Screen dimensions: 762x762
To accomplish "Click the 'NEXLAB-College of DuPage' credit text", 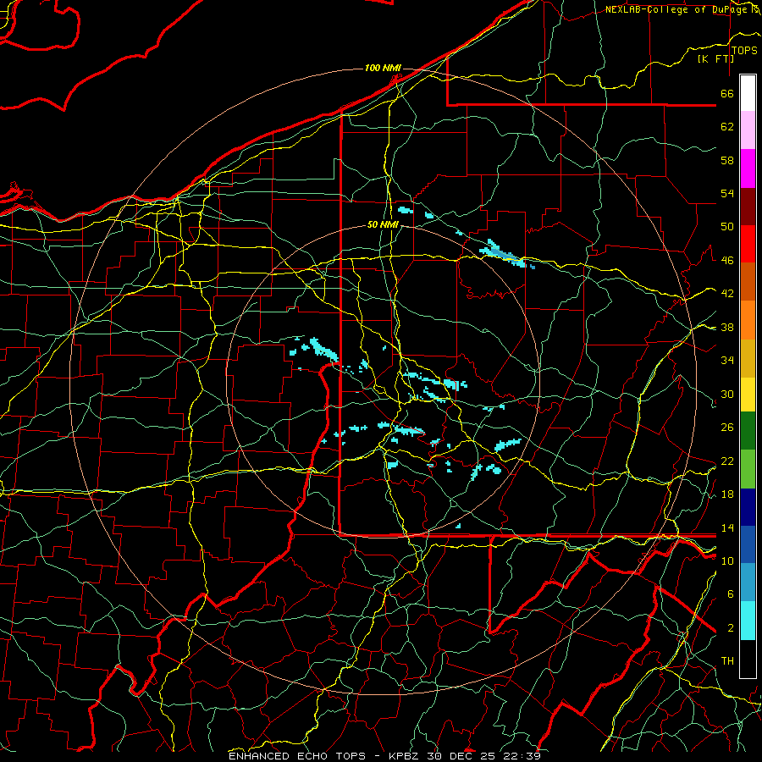I will [x=677, y=9].
